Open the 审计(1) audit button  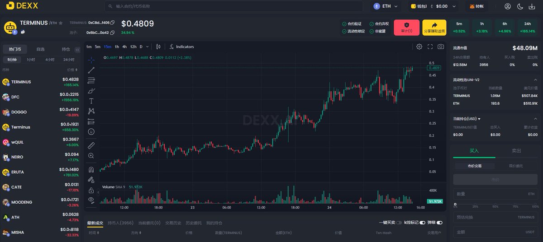tap(406, 28)
